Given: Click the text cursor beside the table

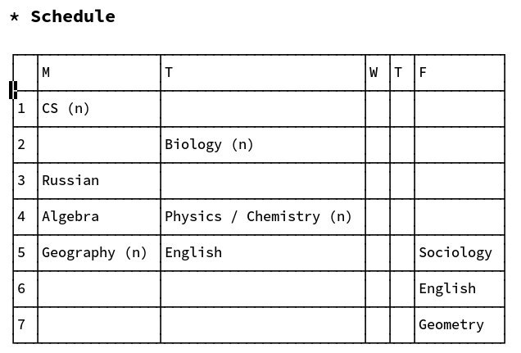Looking at the screenshot, I should tap(13, 90).
